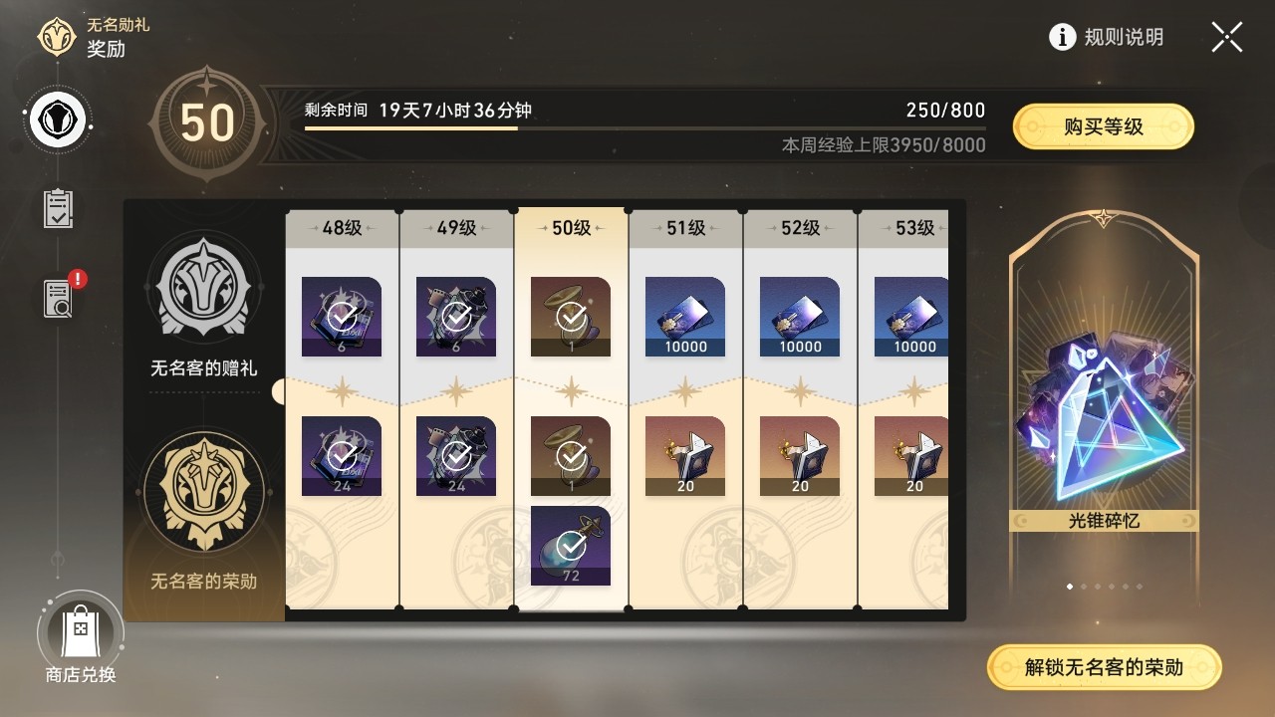Click level 51 free credit reward 10000
Image resolution: width=1275 pixels, height=717 pixels.
pos(685,317)
